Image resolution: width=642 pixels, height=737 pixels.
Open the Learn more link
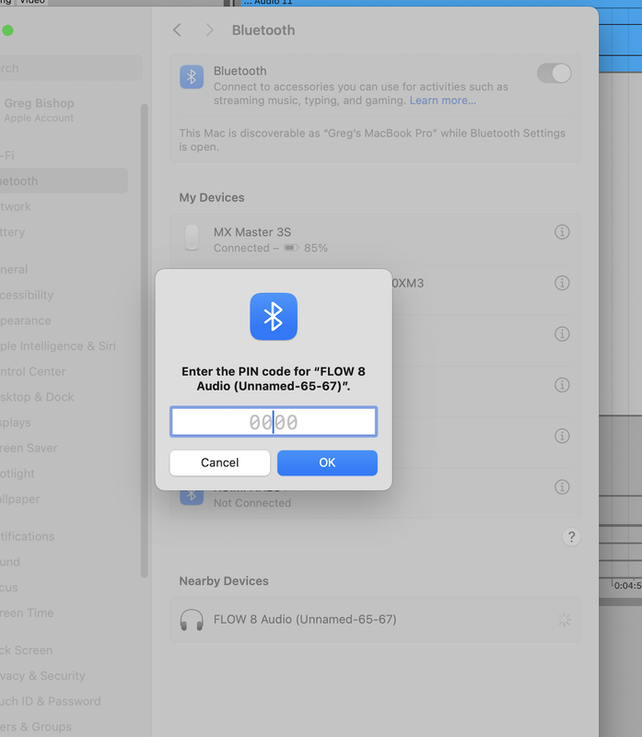(x=443, y=100)
